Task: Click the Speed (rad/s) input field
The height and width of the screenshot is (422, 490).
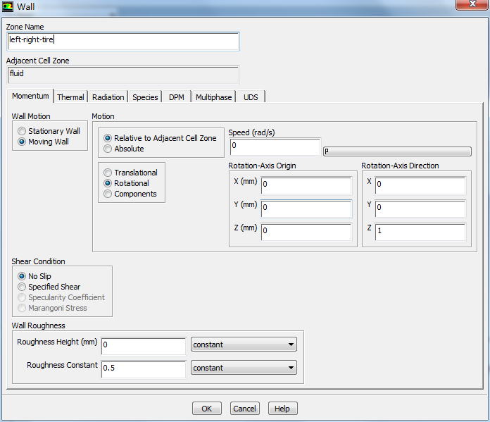Action: pos(275,147)
